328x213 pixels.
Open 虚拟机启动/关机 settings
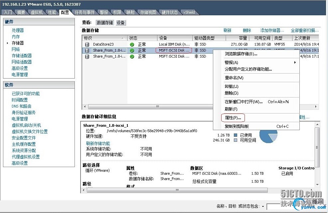click(x=26, y=125)
